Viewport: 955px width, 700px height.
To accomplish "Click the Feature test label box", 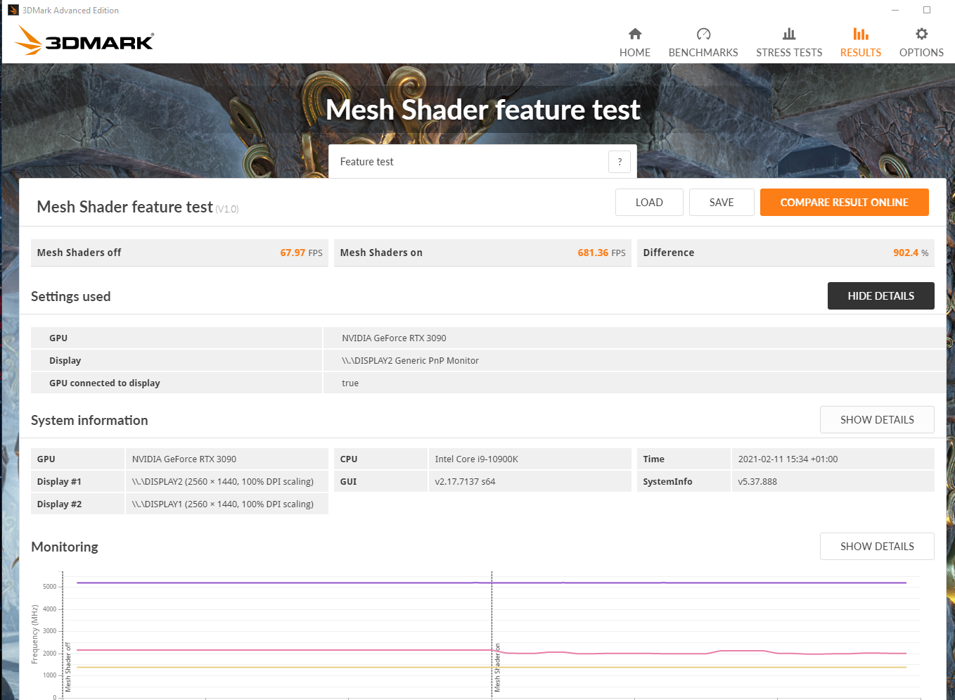I will click(x=482, y=162).
